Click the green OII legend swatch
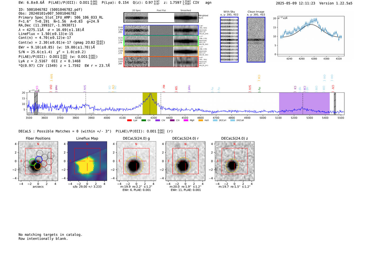 pos(144,121)
